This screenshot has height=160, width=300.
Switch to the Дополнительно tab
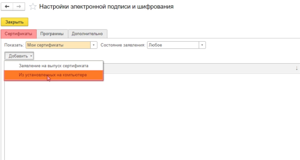click(87, 34)
